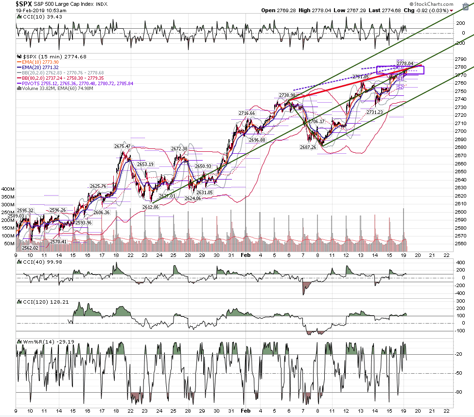Click the 2612.86 price low label

pos(151,207)
